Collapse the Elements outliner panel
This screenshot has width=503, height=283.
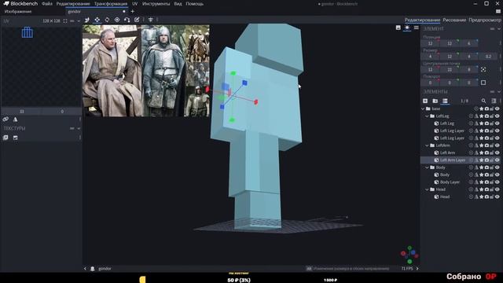click(499, 92)
